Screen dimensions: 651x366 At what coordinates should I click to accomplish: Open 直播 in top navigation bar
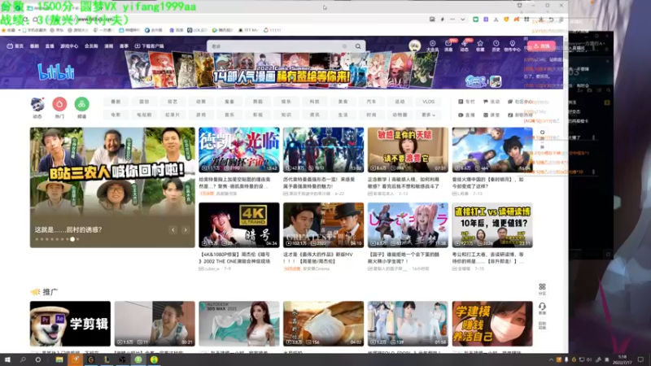50,46
